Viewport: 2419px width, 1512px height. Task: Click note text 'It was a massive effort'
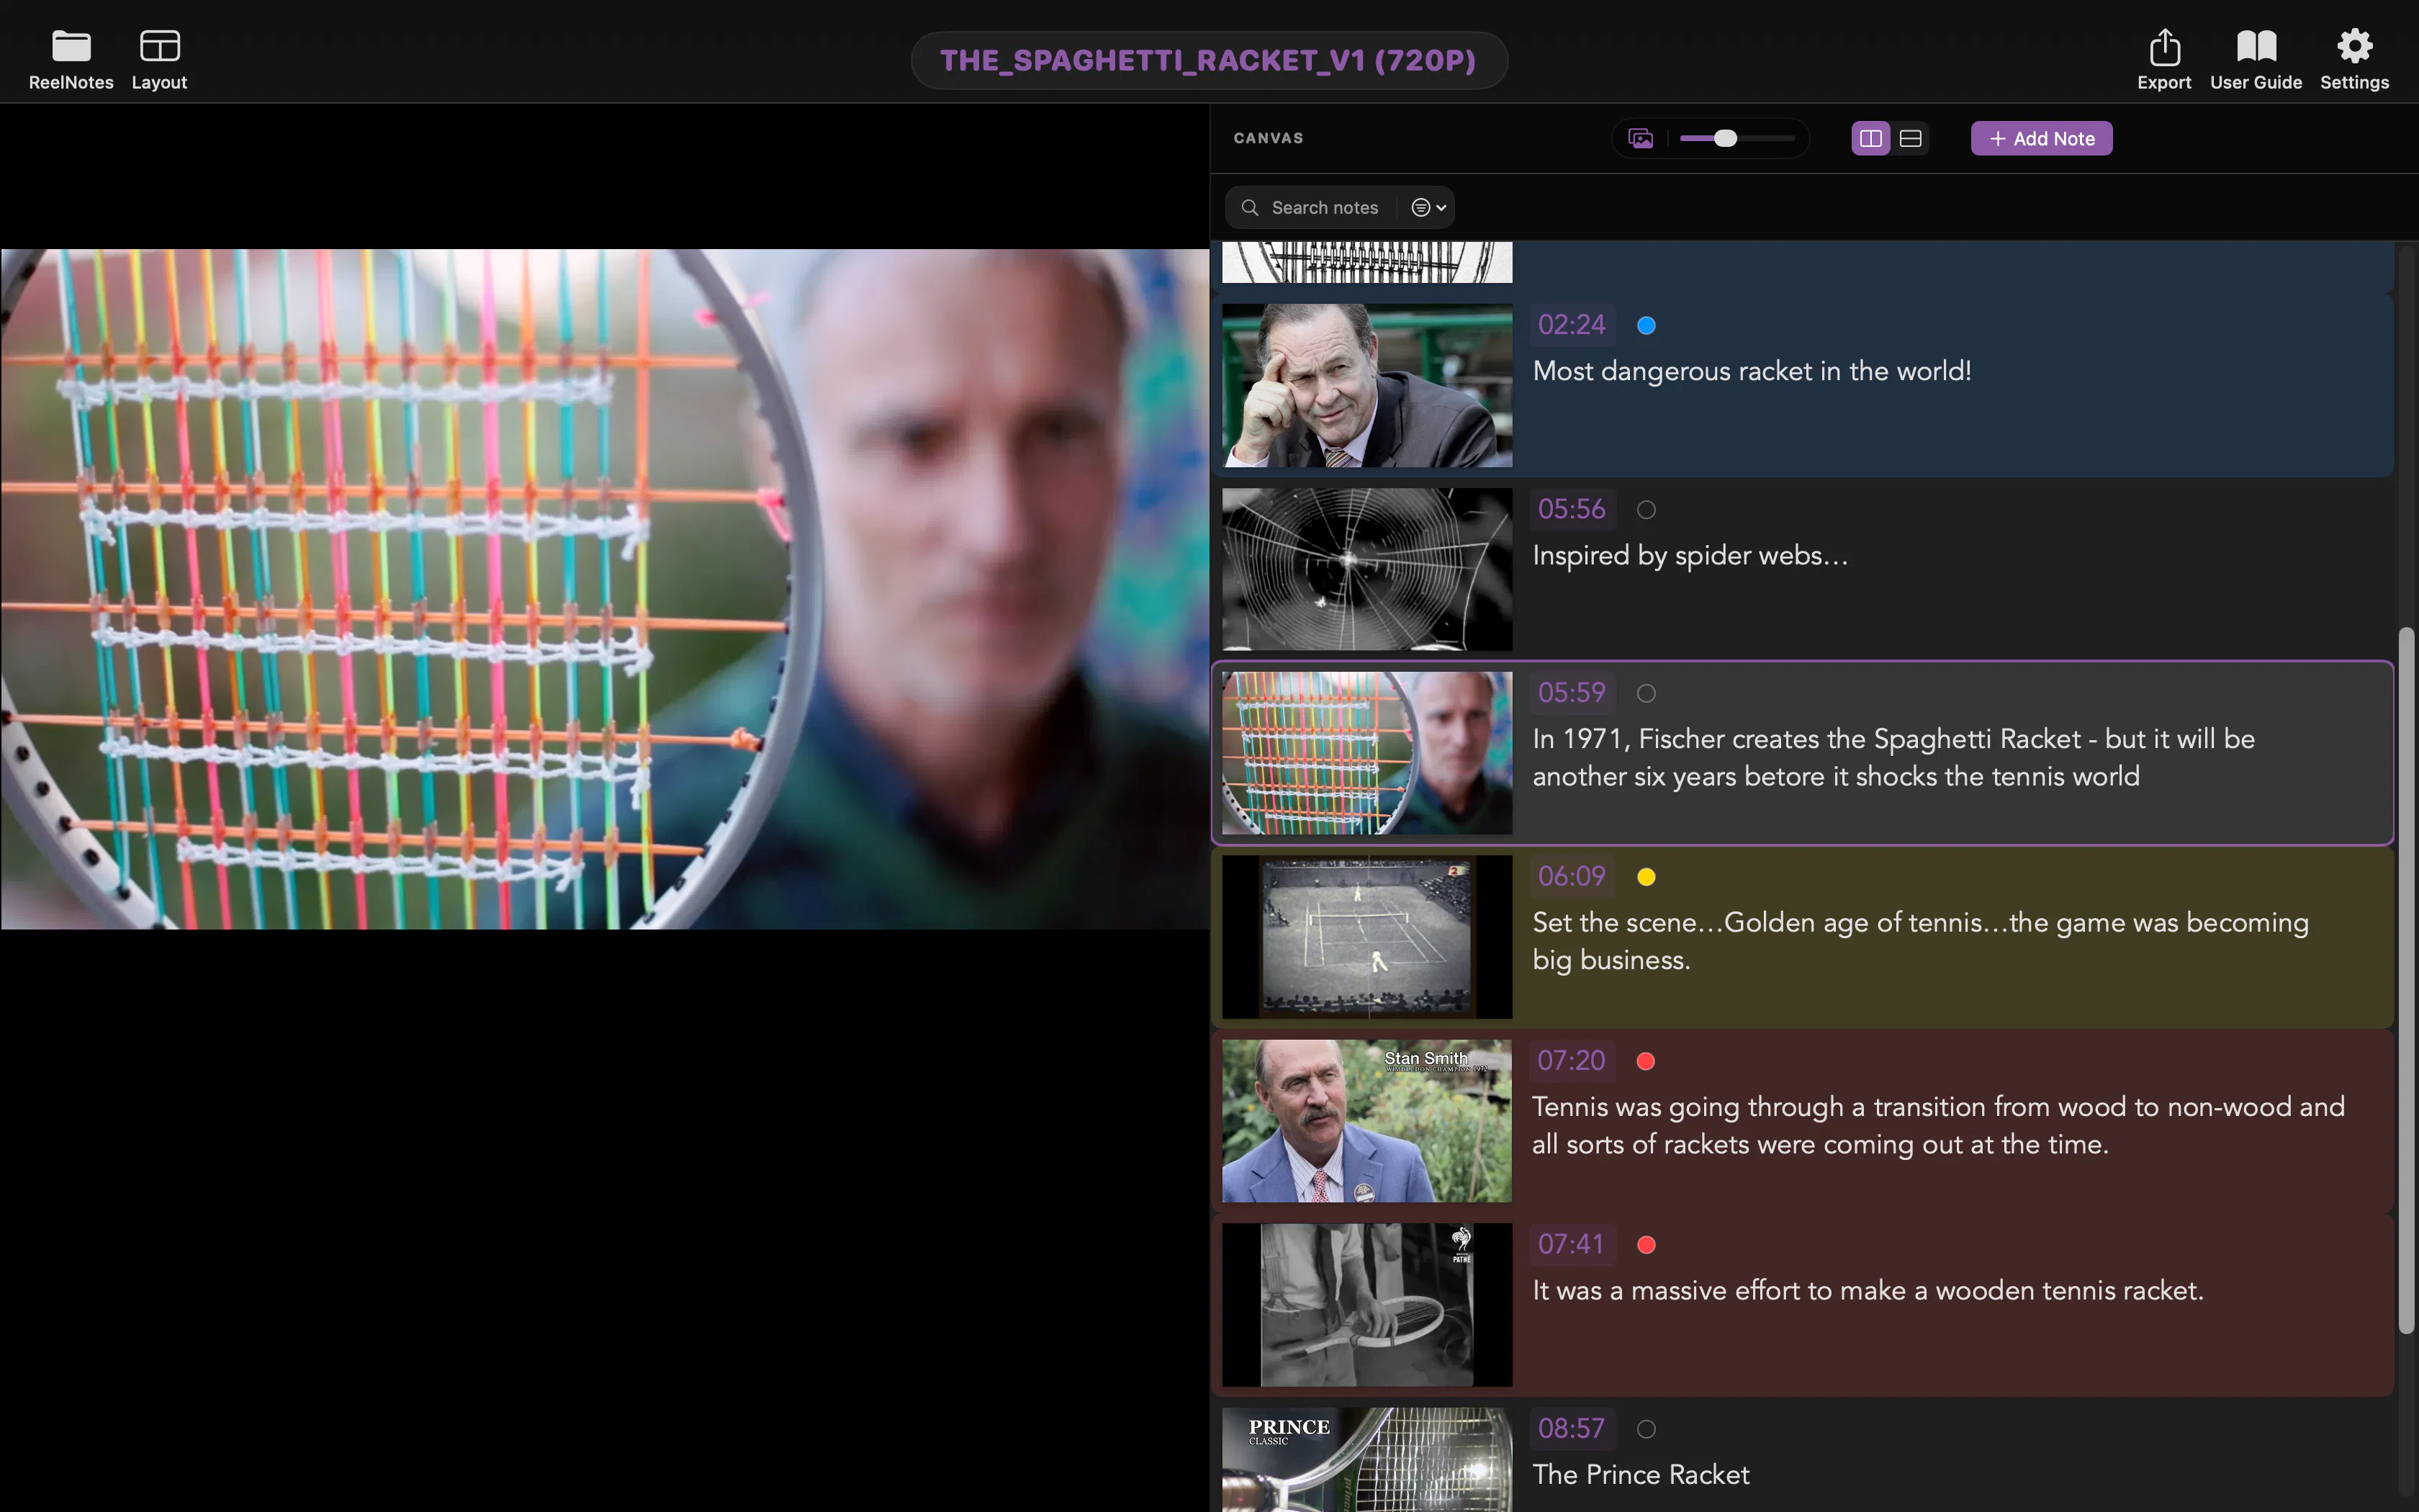point(1868,1290)
